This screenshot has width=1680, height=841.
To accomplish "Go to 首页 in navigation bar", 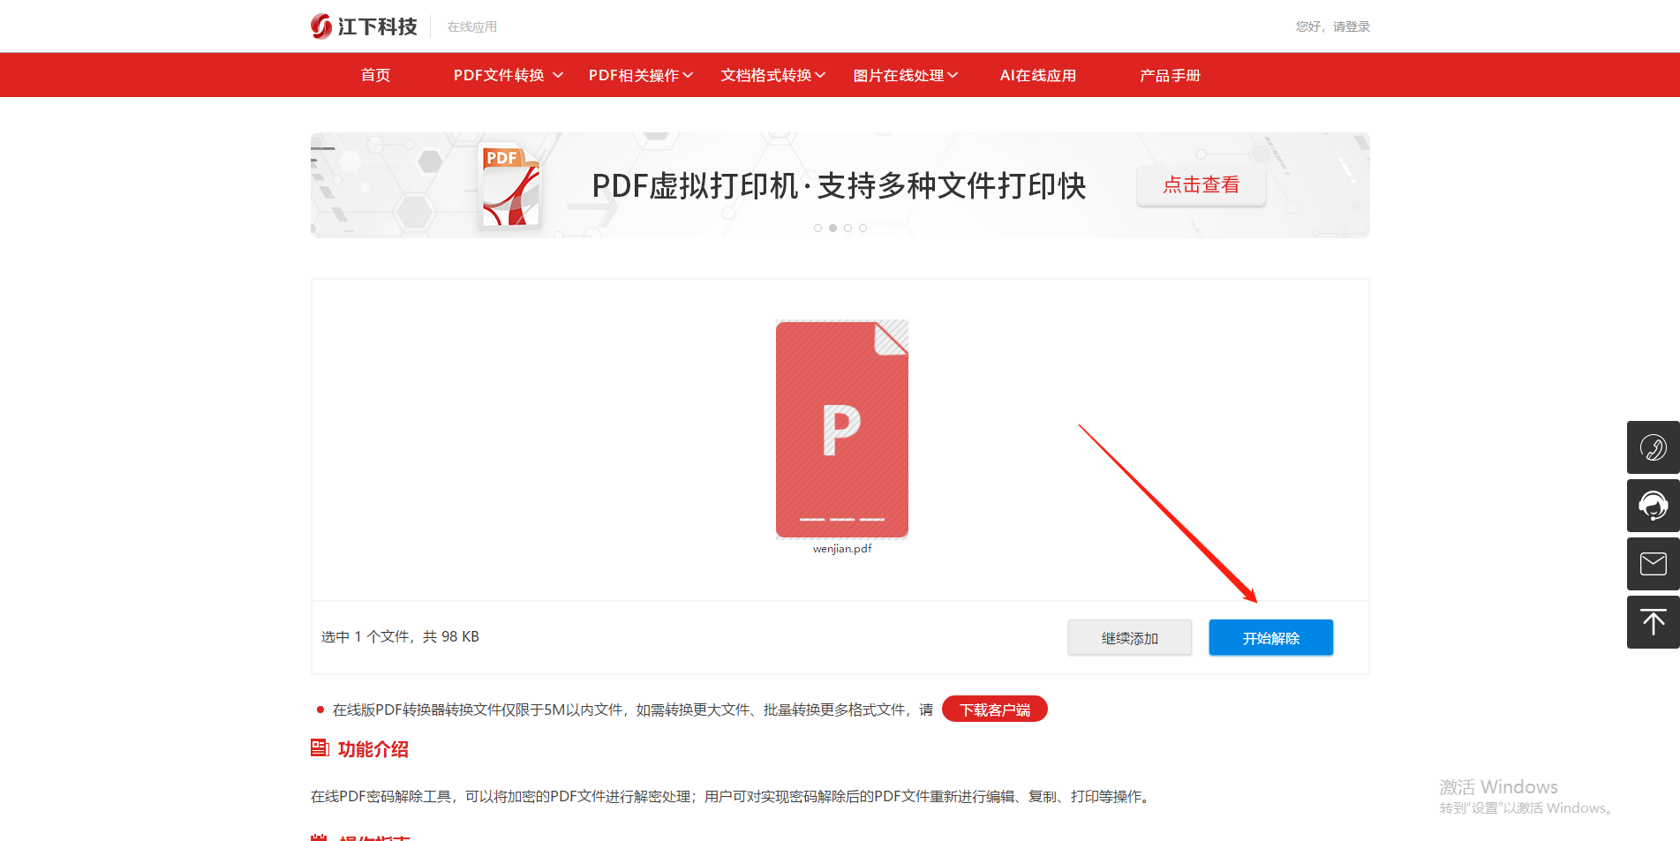I will pos(375,75).
